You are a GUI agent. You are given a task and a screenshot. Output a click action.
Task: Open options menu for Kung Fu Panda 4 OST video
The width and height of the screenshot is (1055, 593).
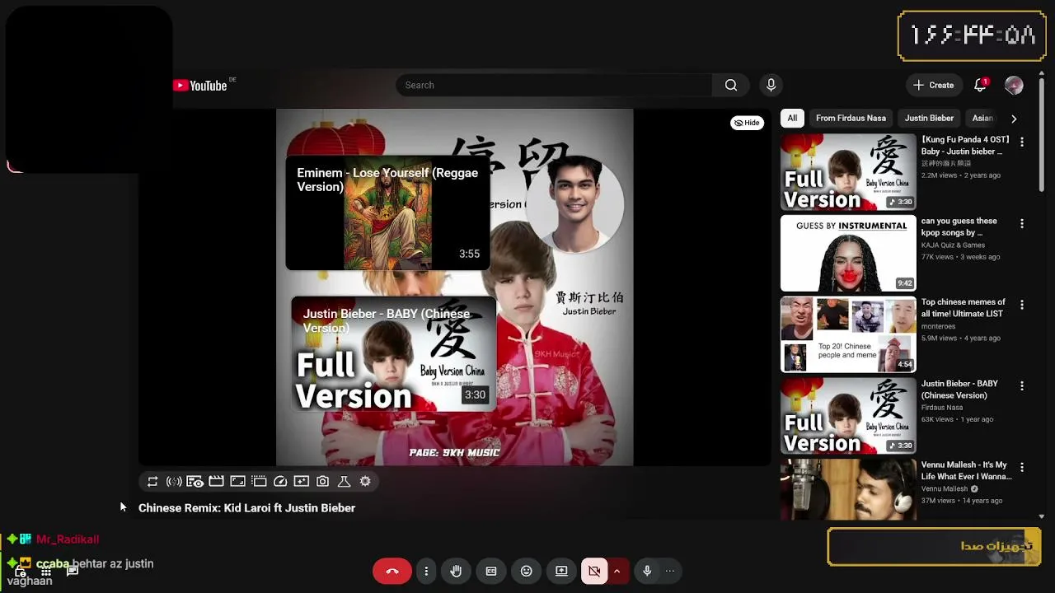(x=1022, y=142)
